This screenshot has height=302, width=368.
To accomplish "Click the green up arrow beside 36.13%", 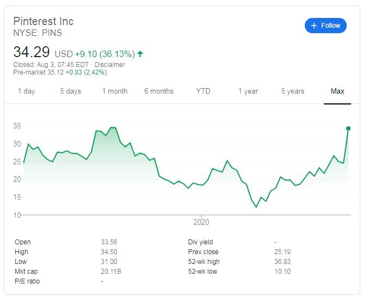I will 140,54.
